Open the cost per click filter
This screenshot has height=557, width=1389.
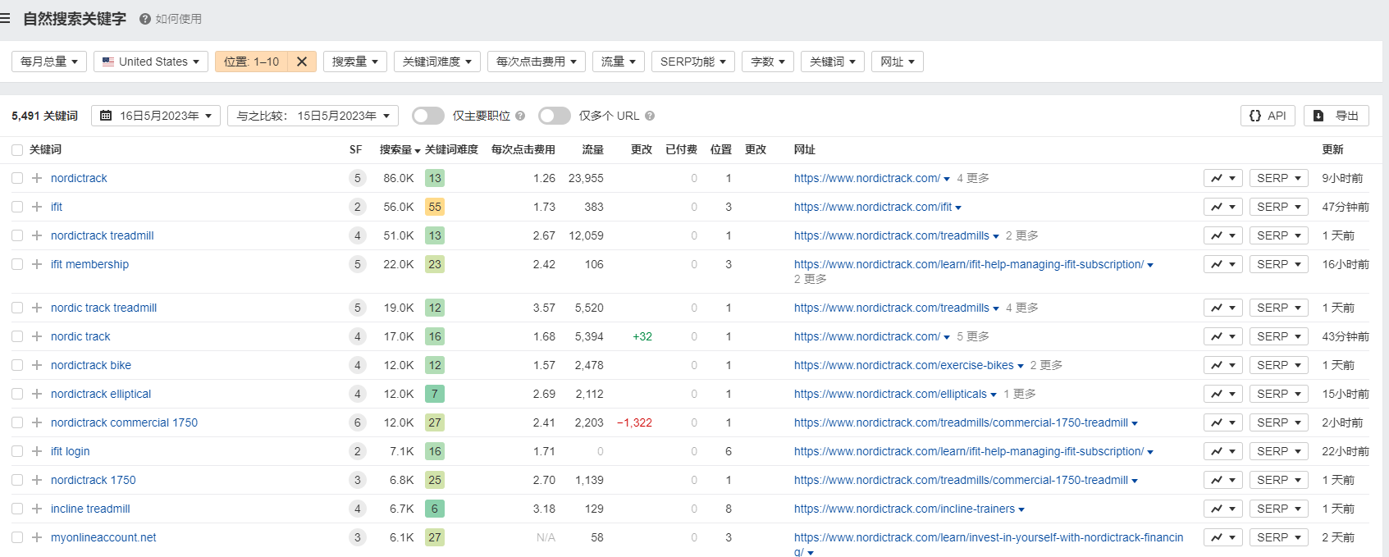[x=537, y=62]
